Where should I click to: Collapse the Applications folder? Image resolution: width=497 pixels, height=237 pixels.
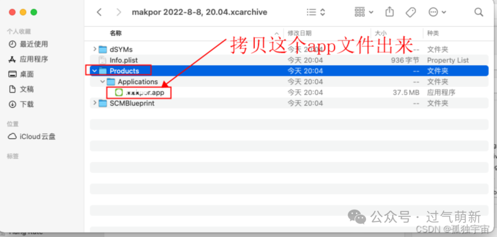[x=102, y=82]
